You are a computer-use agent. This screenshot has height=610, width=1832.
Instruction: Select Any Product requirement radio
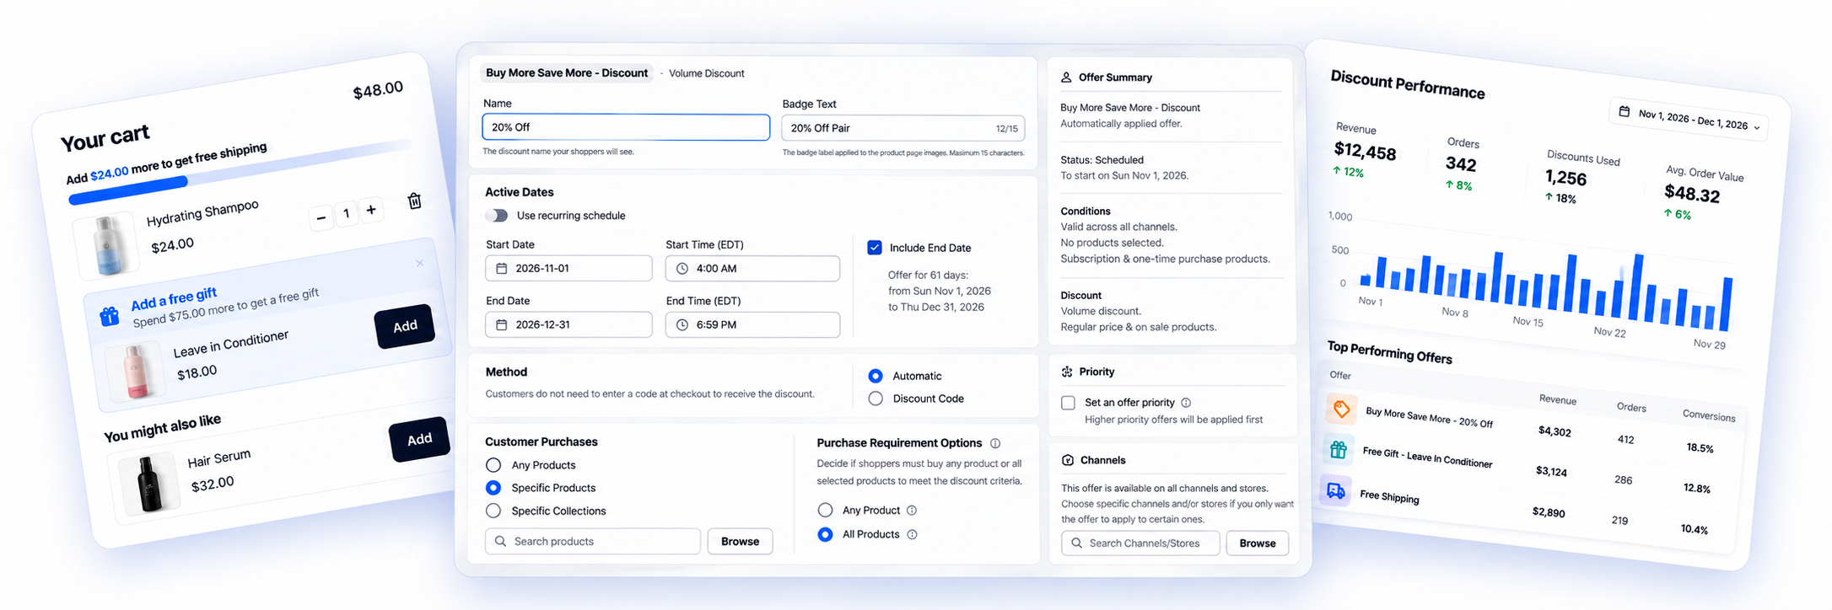tap(826, 510)
